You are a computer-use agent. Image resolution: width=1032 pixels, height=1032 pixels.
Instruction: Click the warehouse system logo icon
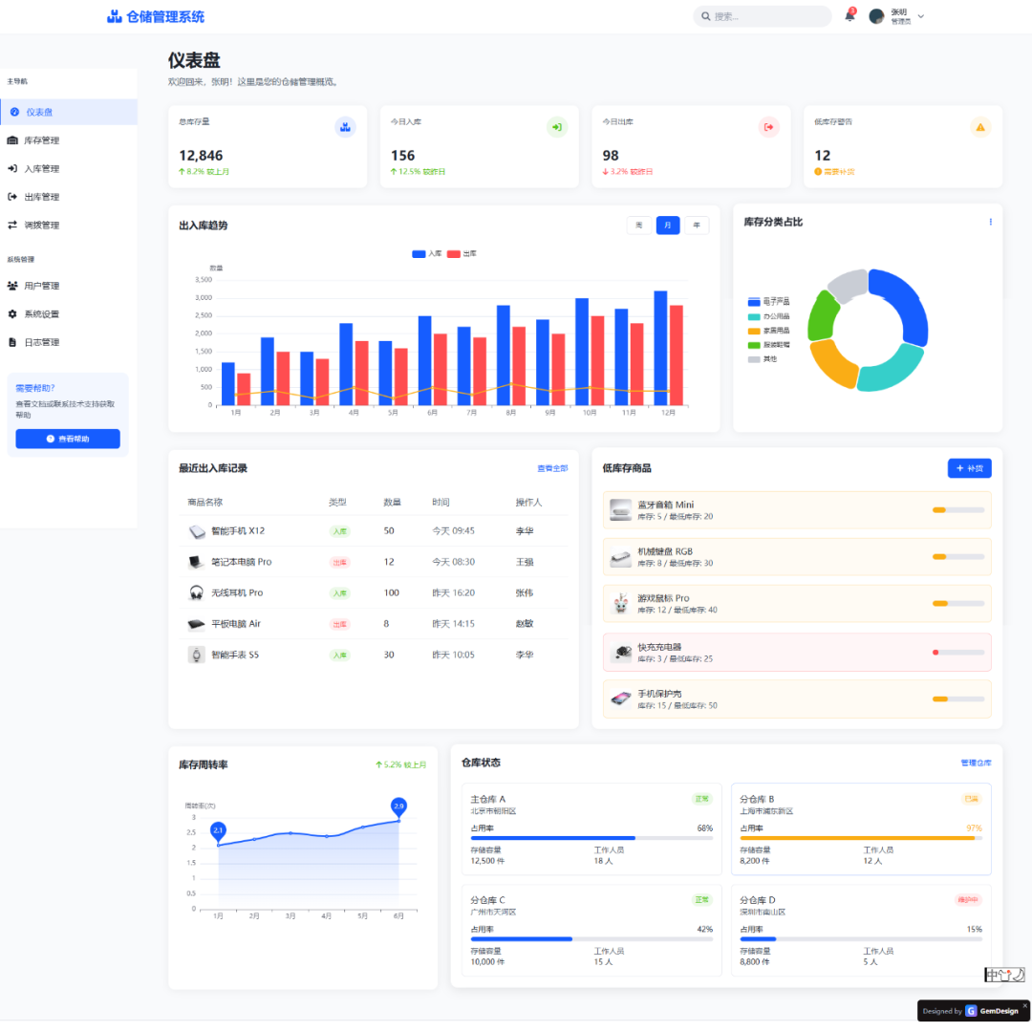115,16
